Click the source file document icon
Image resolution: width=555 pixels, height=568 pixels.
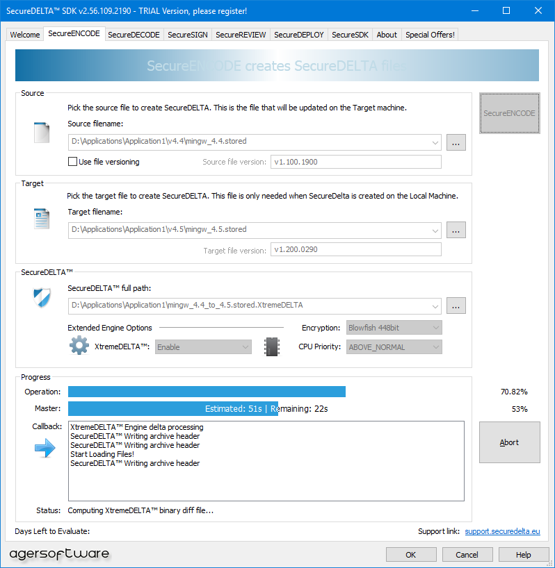coord(42,133)
